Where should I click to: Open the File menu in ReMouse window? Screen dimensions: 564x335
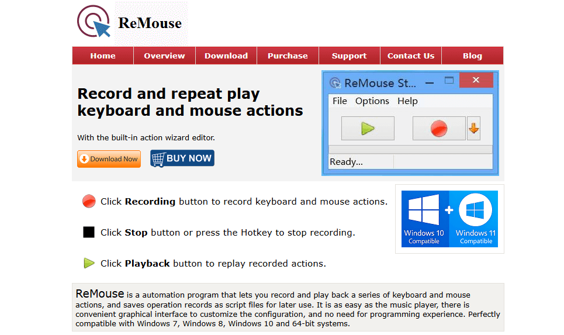(340, 101)
